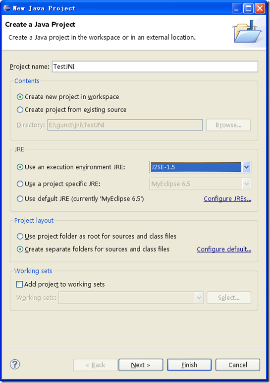Go to the Next wizard page
The image size is (270, 383).
[141, 365]
